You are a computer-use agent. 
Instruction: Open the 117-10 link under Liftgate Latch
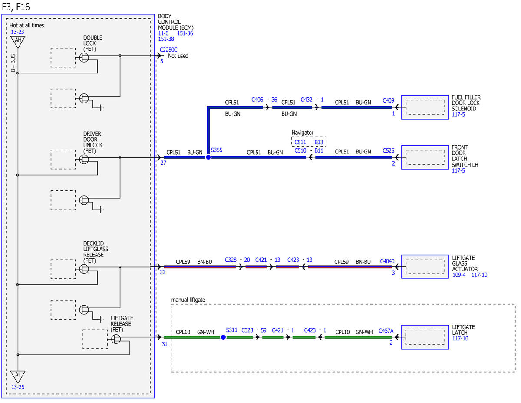460,338
